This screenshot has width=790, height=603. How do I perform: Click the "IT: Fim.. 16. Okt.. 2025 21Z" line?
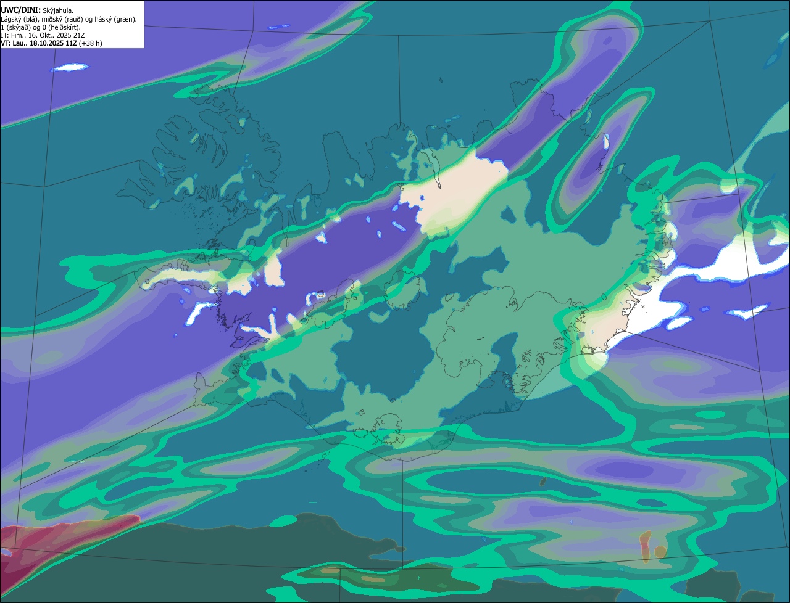tap(43, 35)
